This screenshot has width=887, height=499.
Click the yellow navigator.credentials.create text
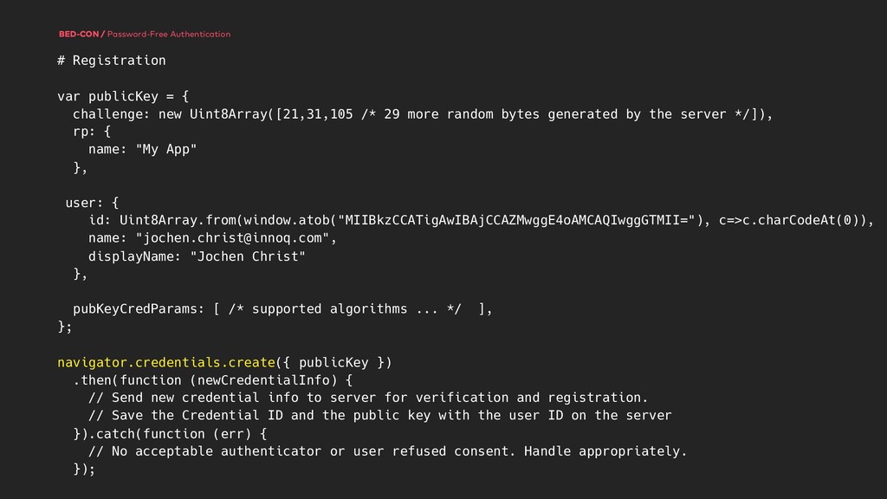(x=165, y=362)
